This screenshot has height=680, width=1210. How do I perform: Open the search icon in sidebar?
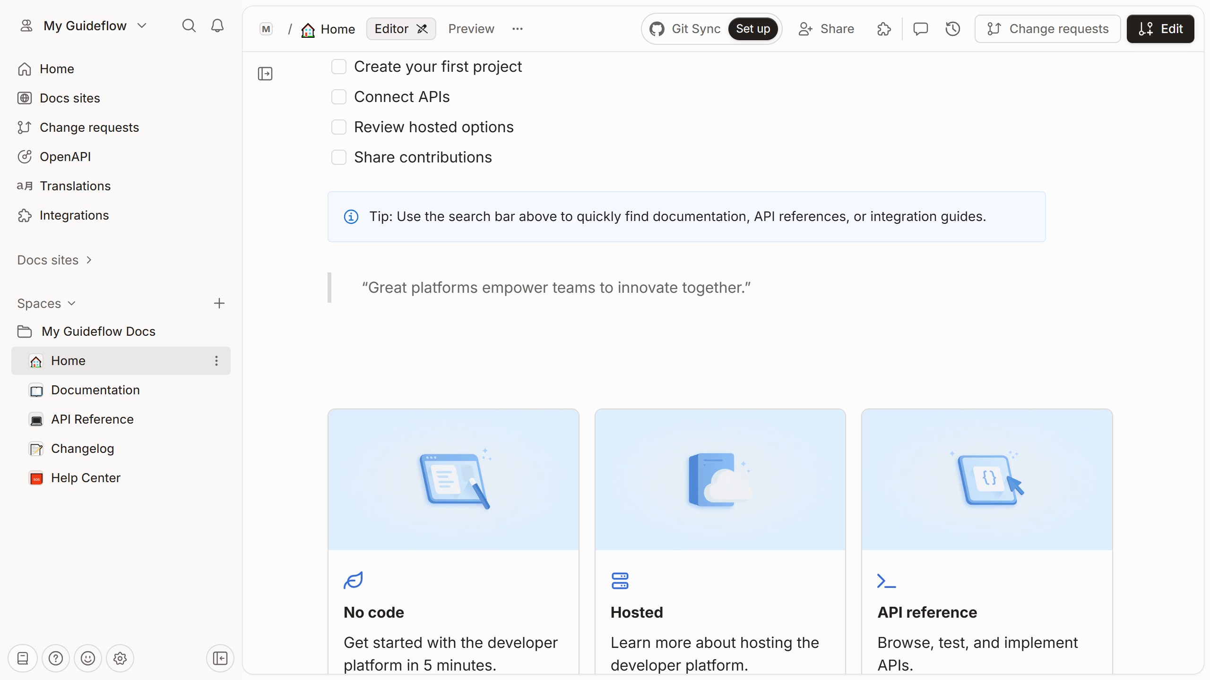coord(189,25)
